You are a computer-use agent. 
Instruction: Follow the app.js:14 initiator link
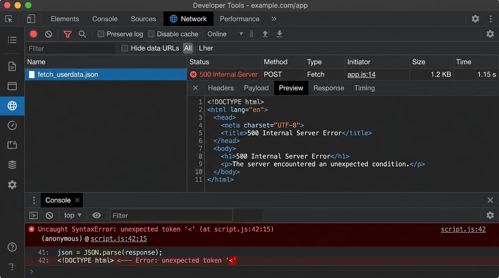(x=361, y=75)
